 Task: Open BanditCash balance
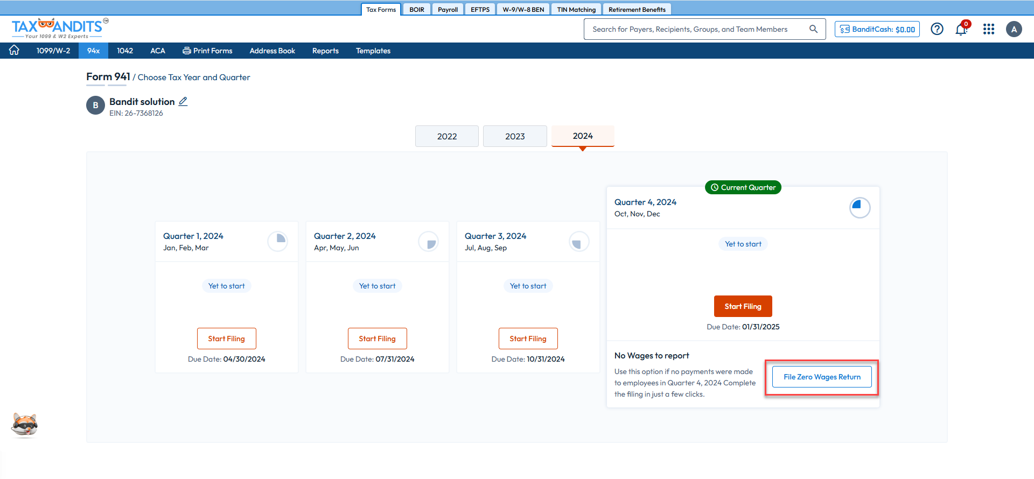pos(877,29)
